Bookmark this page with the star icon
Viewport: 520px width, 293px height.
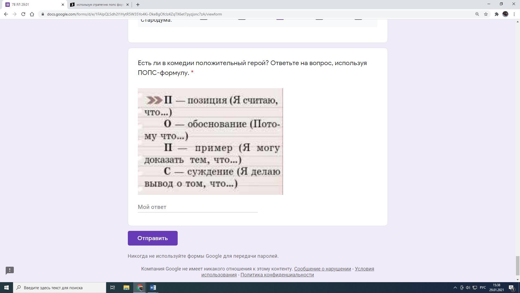tap(486, 14)
